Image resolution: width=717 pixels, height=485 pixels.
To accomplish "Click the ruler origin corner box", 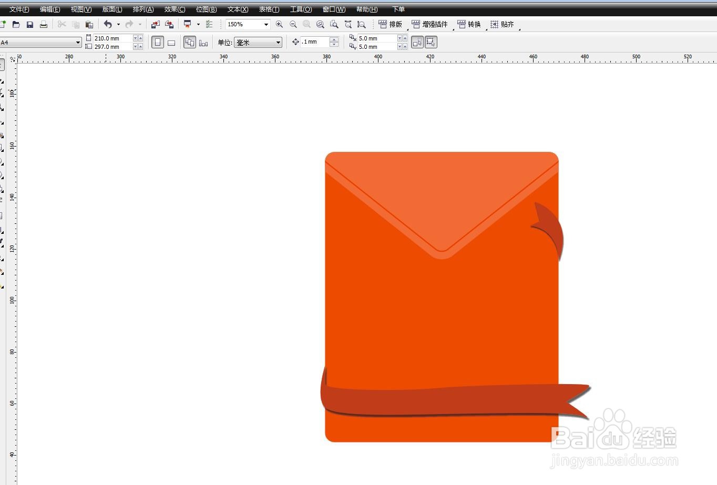I will coord(13,59).
